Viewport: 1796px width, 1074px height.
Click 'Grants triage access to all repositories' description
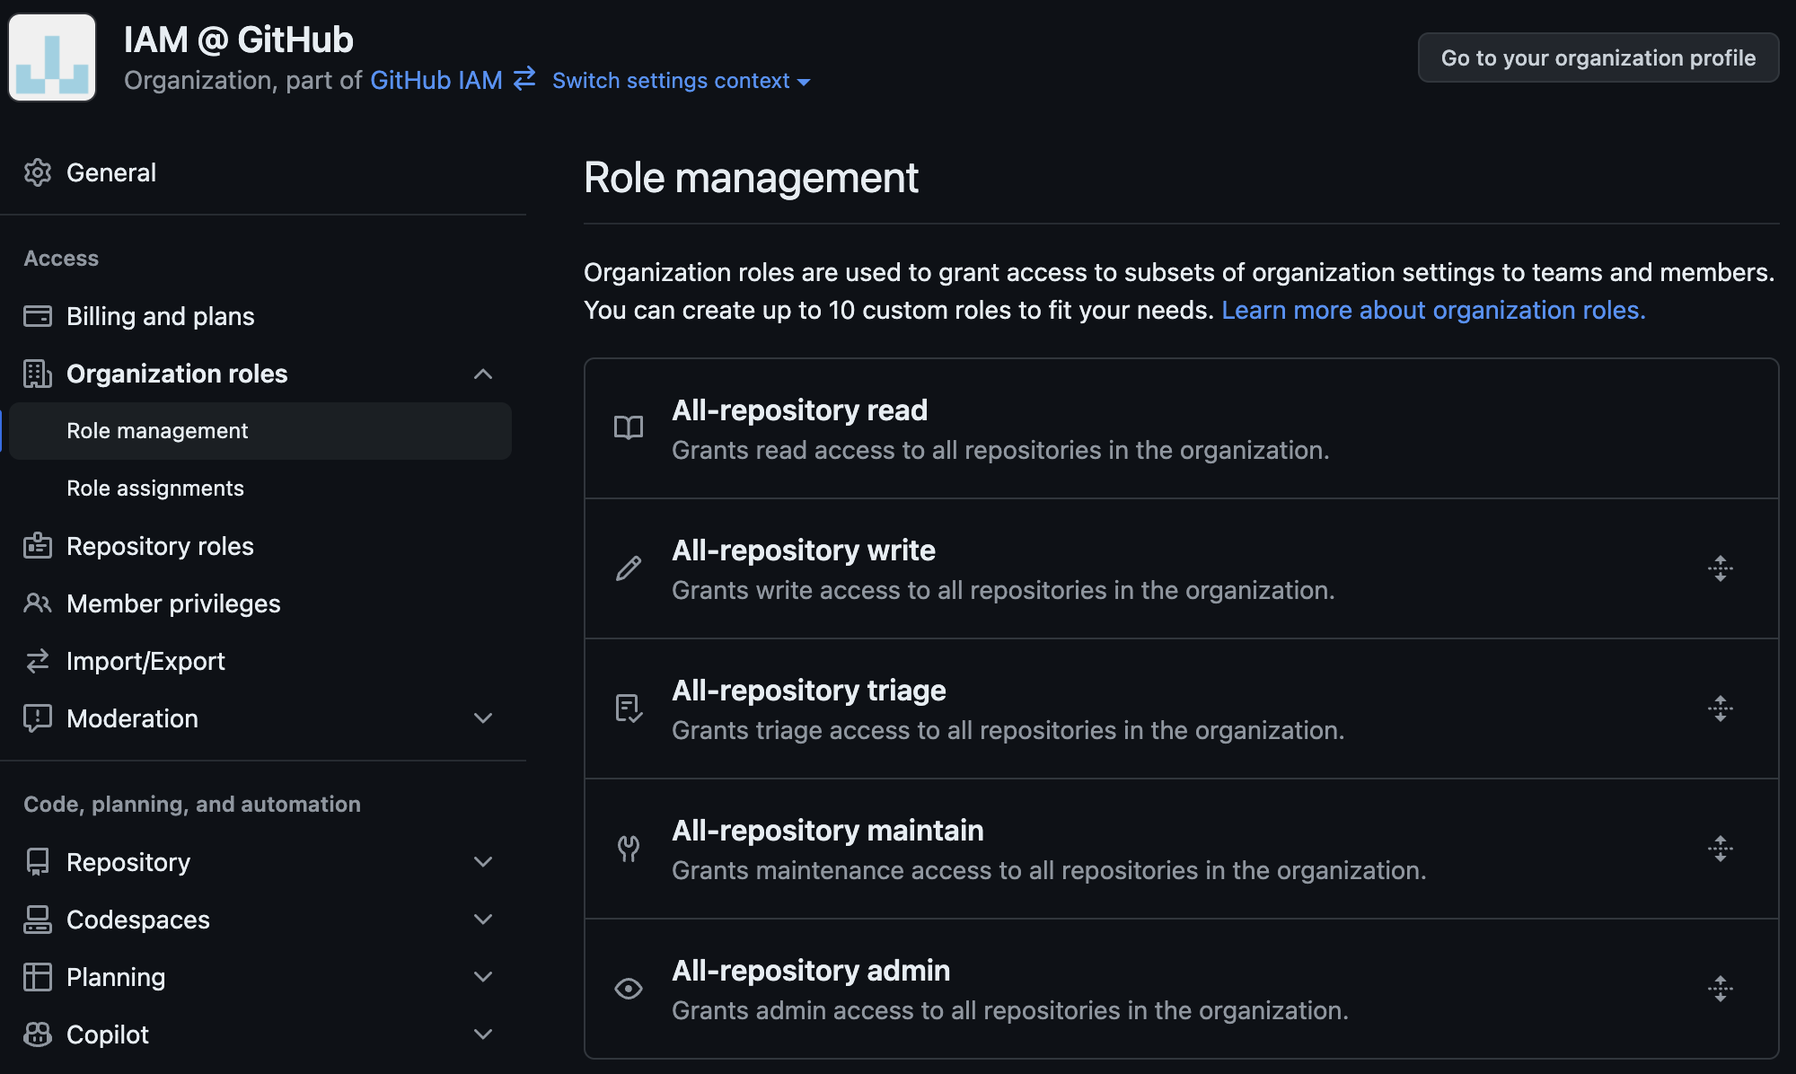(x=1008, y=730)
